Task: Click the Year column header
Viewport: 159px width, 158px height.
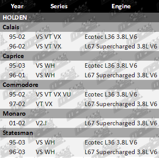Action: 17,6
